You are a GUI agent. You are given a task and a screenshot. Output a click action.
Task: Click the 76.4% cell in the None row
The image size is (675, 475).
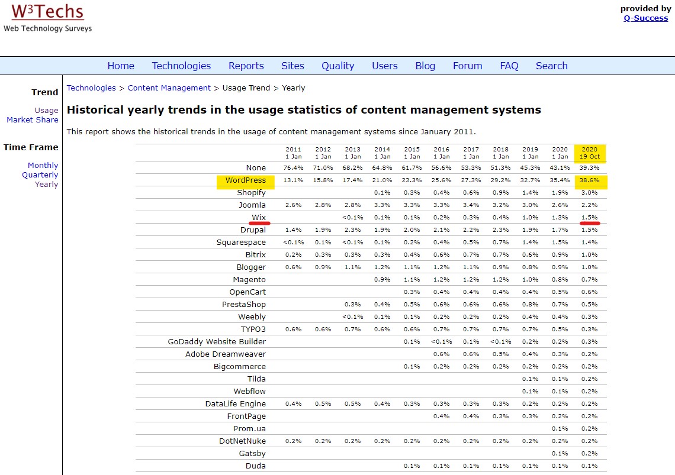293,168
